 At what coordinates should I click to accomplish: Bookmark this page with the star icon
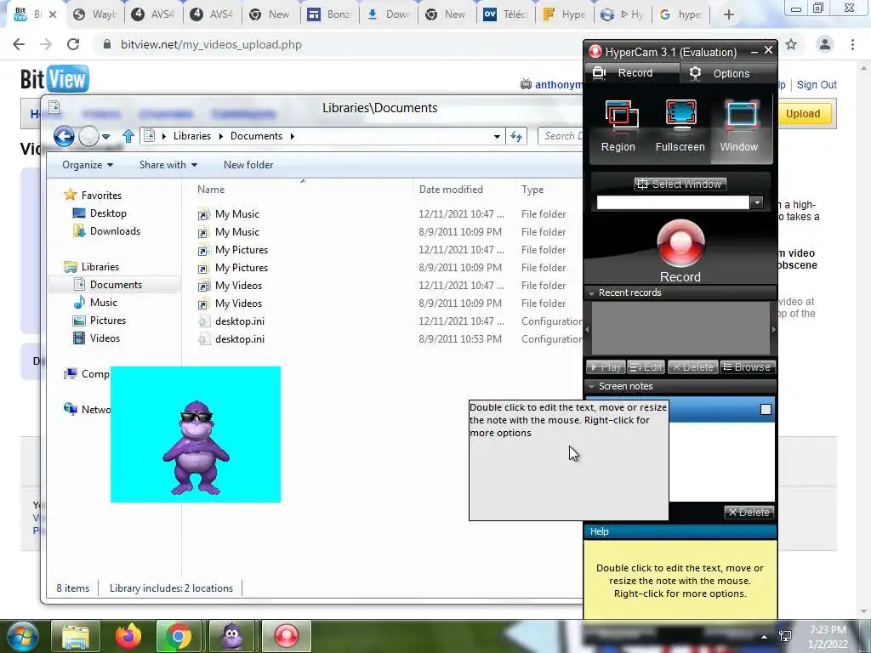pos(791,44)
